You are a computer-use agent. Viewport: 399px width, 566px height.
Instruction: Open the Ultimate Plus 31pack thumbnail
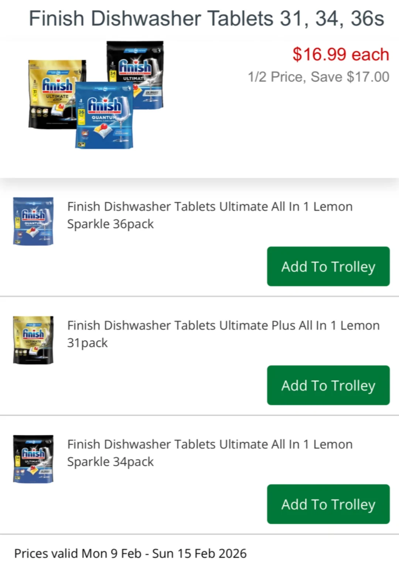[33, 340]
